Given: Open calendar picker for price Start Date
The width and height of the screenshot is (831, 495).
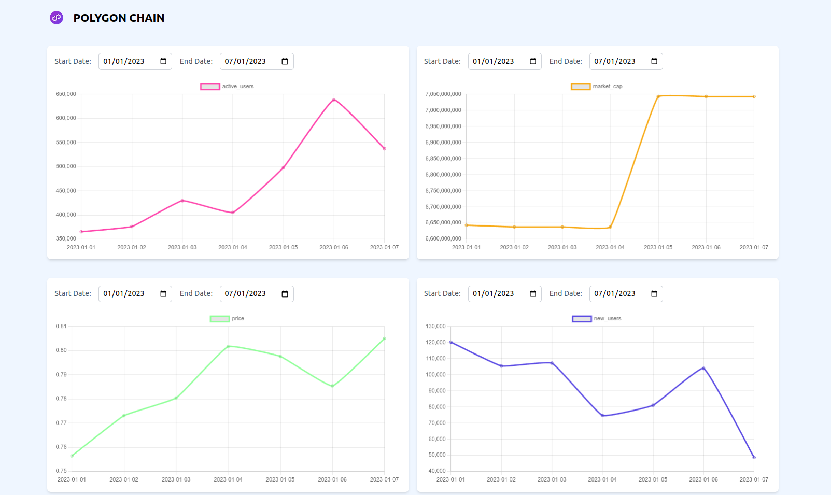Looking at the screenshot, I should 163,294.
